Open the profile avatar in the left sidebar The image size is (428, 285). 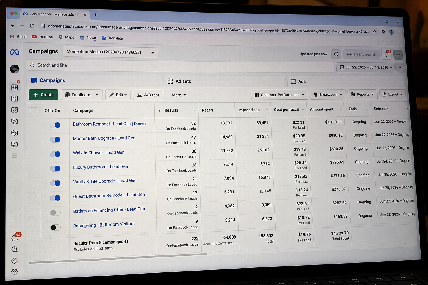[14, 69]
